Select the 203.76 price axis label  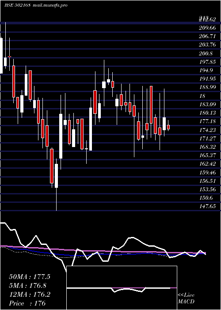[207, 45]
